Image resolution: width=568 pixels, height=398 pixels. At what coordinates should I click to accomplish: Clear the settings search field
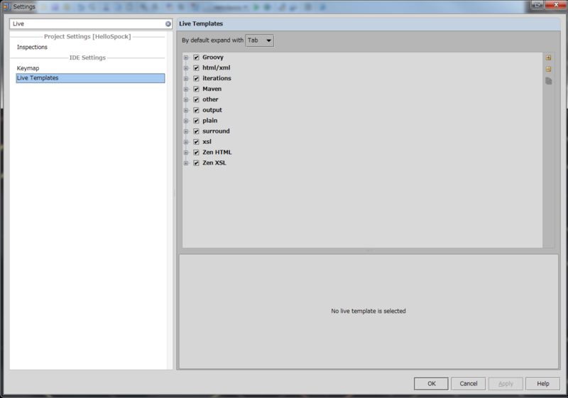[168, 24]
